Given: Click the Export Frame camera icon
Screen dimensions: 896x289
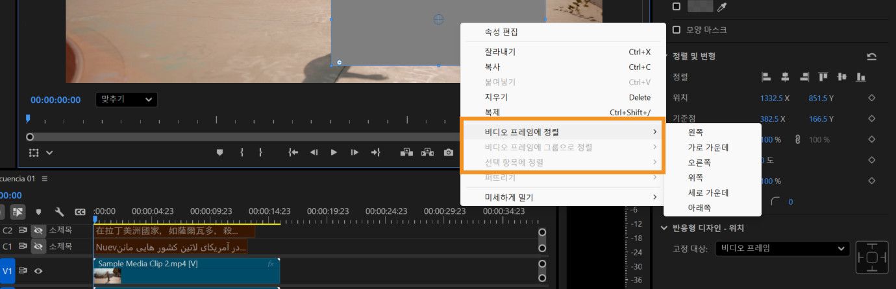Looking at the screenshot, I should [x=449, y=152].
